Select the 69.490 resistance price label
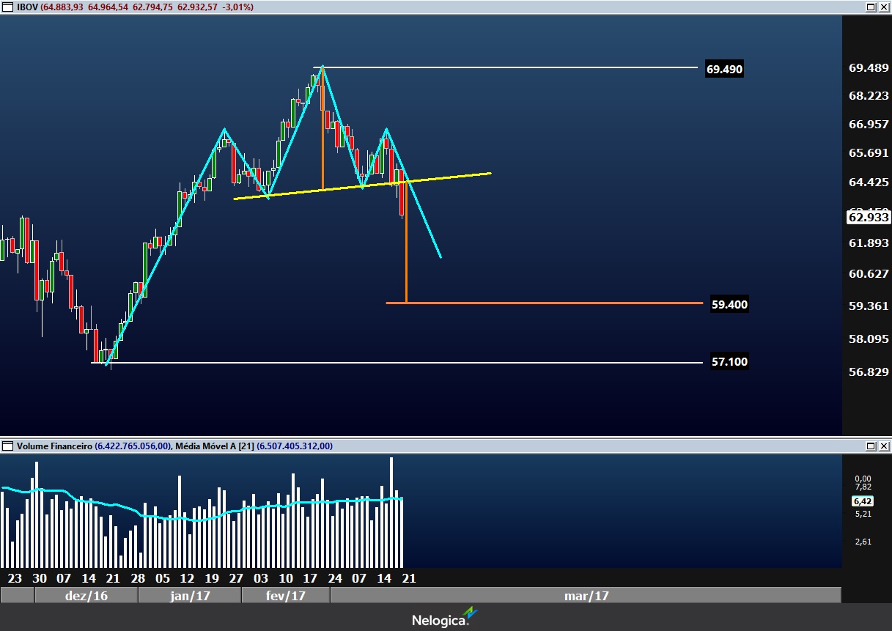 (x=724, y=70)
